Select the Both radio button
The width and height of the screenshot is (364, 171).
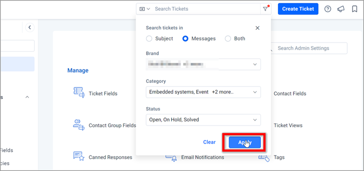tap(228, 38)
